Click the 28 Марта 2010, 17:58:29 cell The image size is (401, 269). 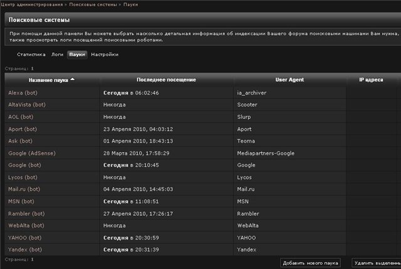(x=166, y=153)
